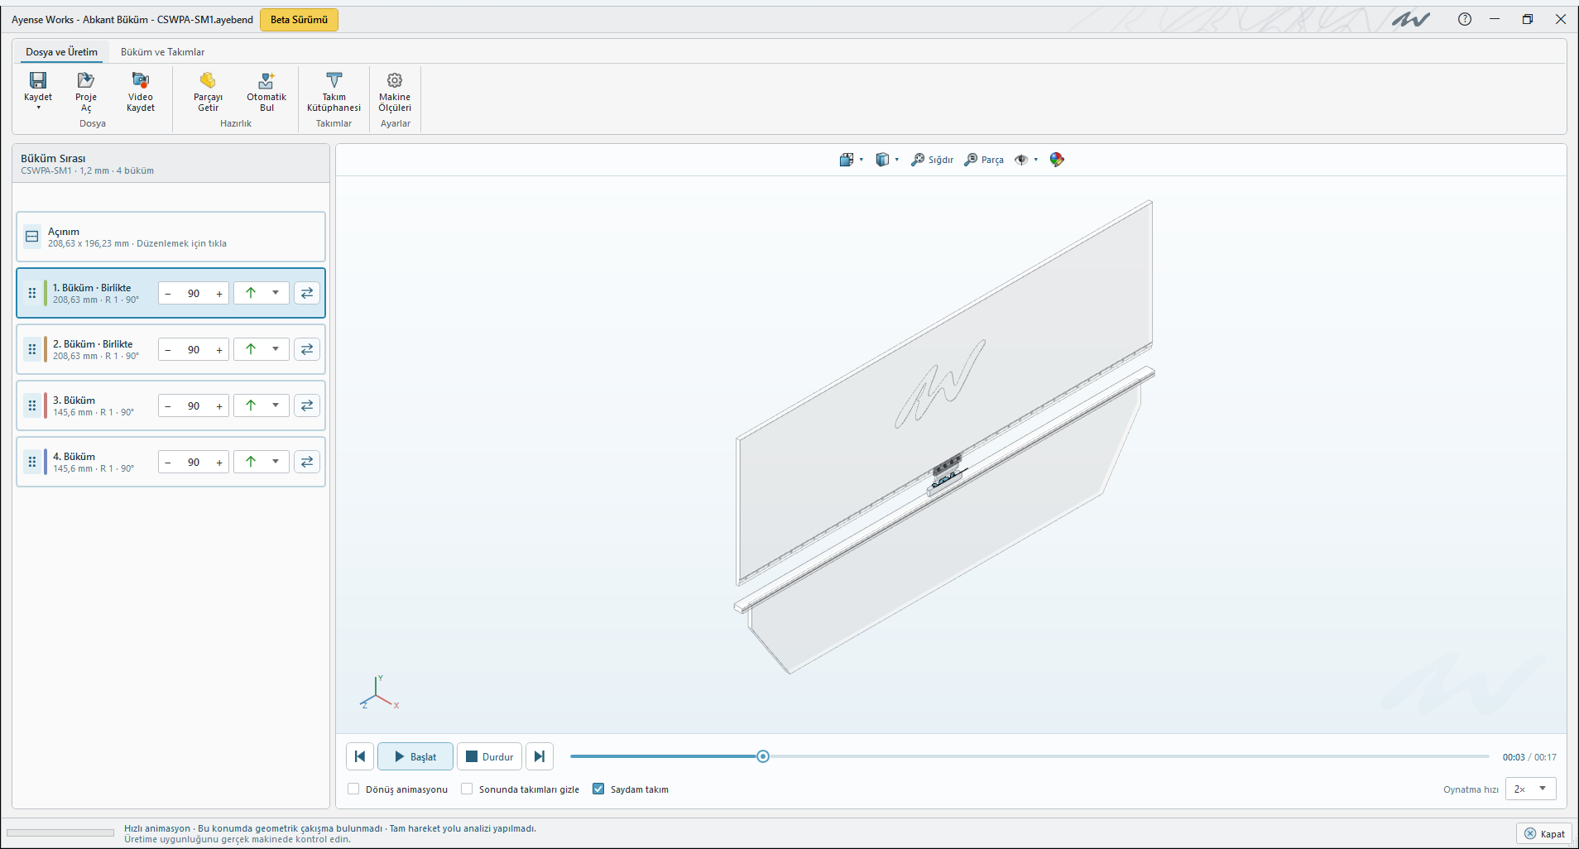Viewport: 1579px width, 849px height.
Task: Open the Açınım flat pattern row
Action: 170,237
